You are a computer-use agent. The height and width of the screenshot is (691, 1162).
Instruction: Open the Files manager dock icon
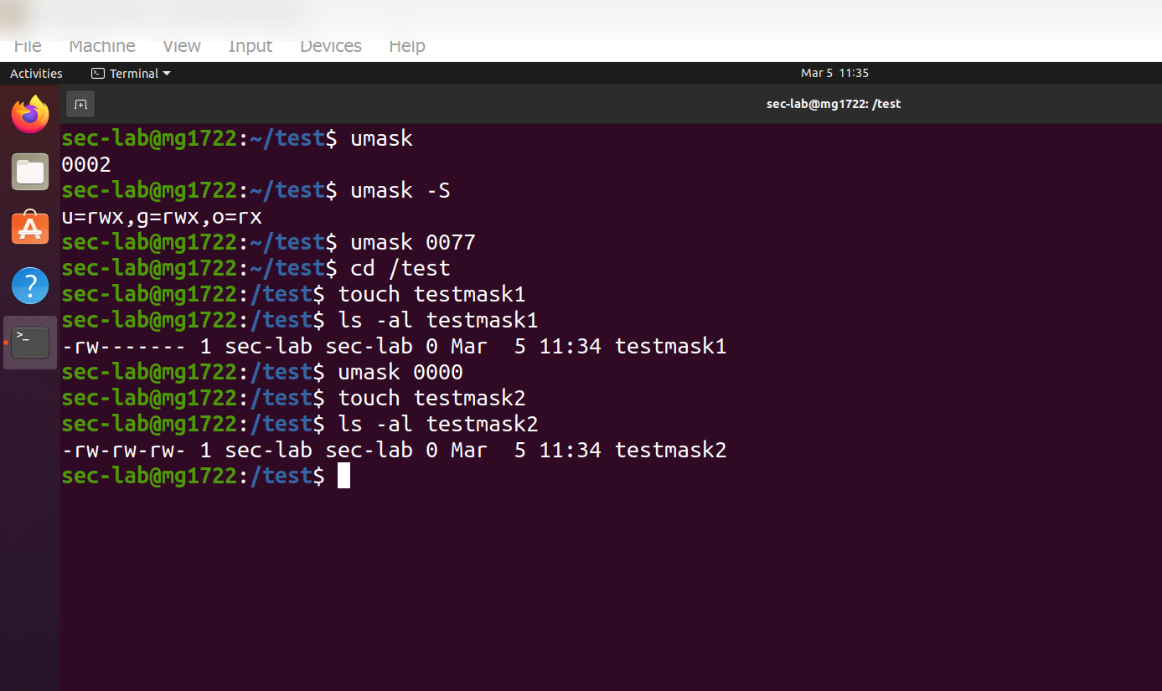point(30,172)
